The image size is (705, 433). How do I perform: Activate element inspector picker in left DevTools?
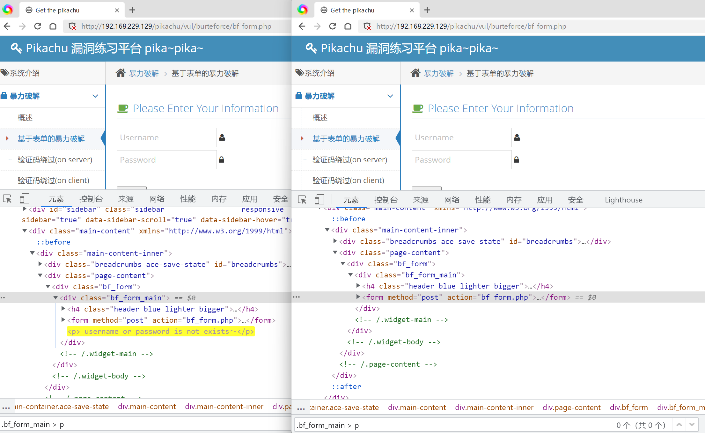(7, 199)
